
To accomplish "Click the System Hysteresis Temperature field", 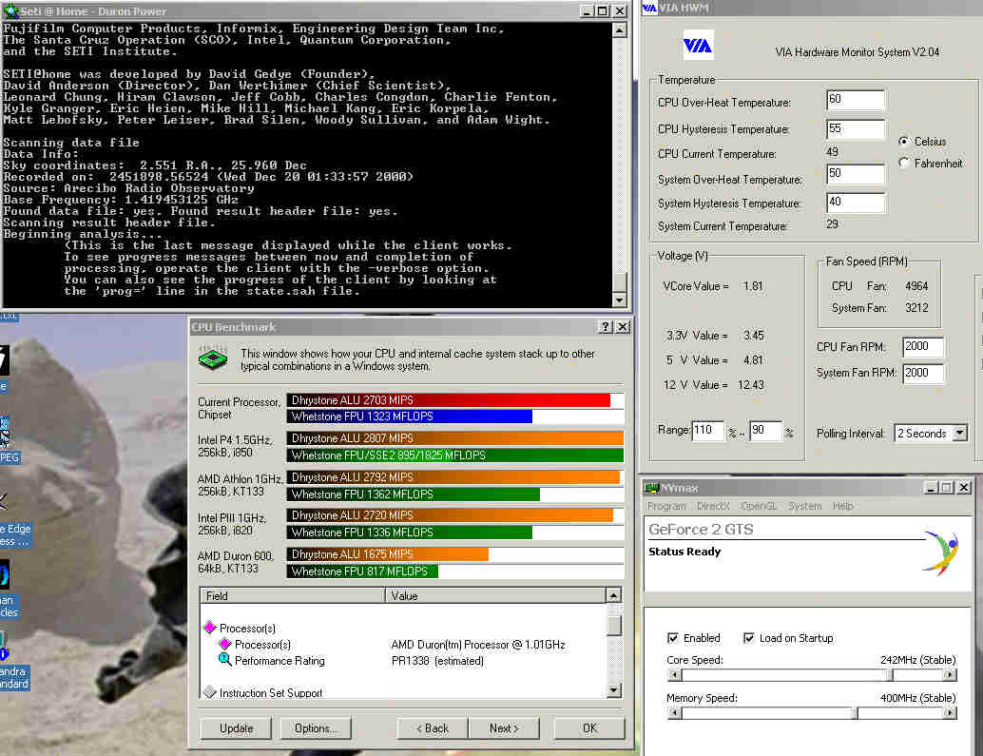I will coord(855,202).
